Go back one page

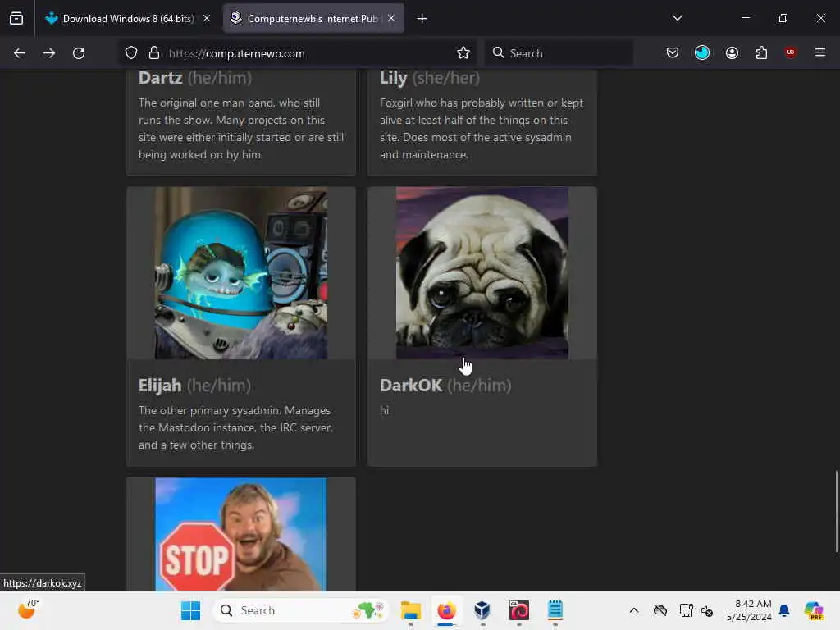coord(20,53)
